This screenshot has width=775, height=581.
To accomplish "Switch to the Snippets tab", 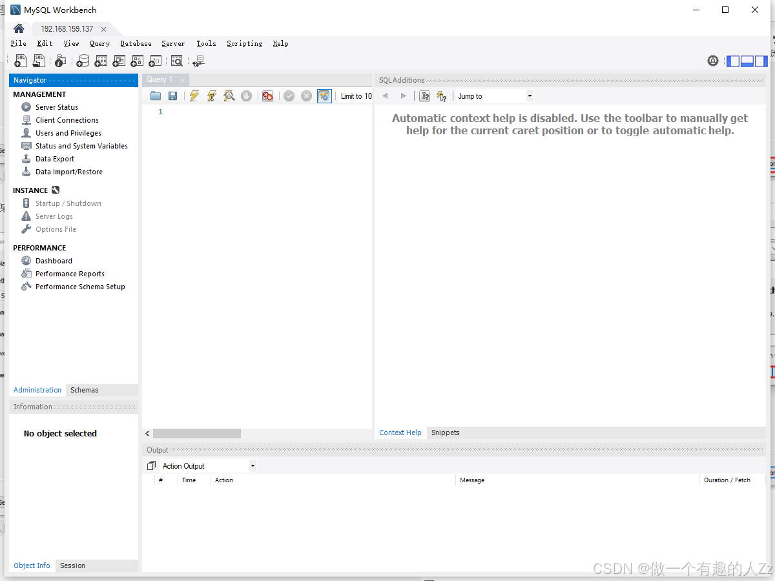I will 446,433.
